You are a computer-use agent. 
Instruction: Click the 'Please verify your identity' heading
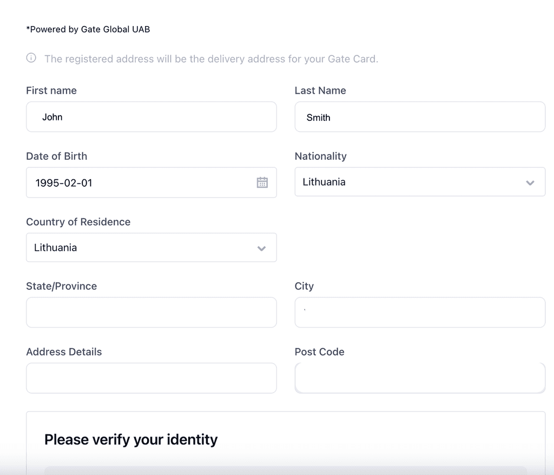tap(131, 439)
